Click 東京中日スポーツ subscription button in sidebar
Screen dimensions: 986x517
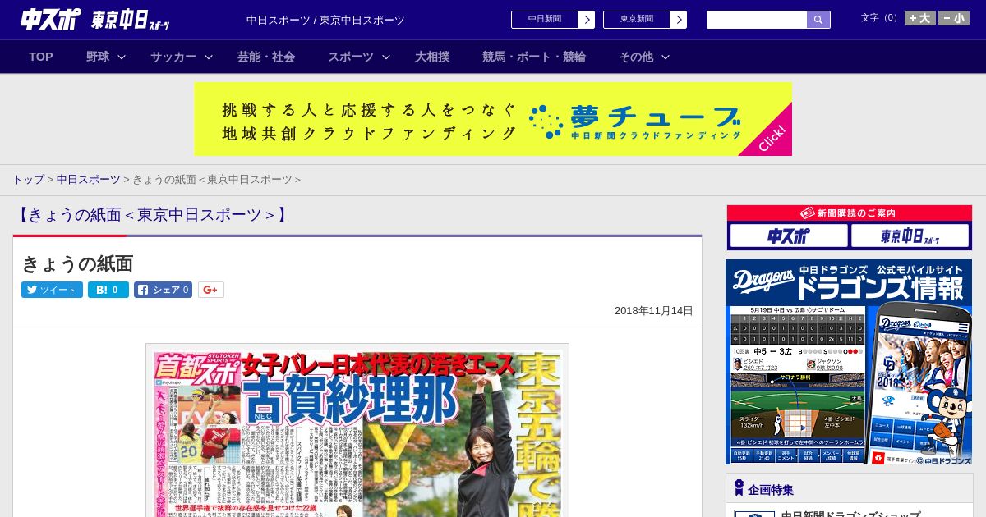tap(910, 236)
